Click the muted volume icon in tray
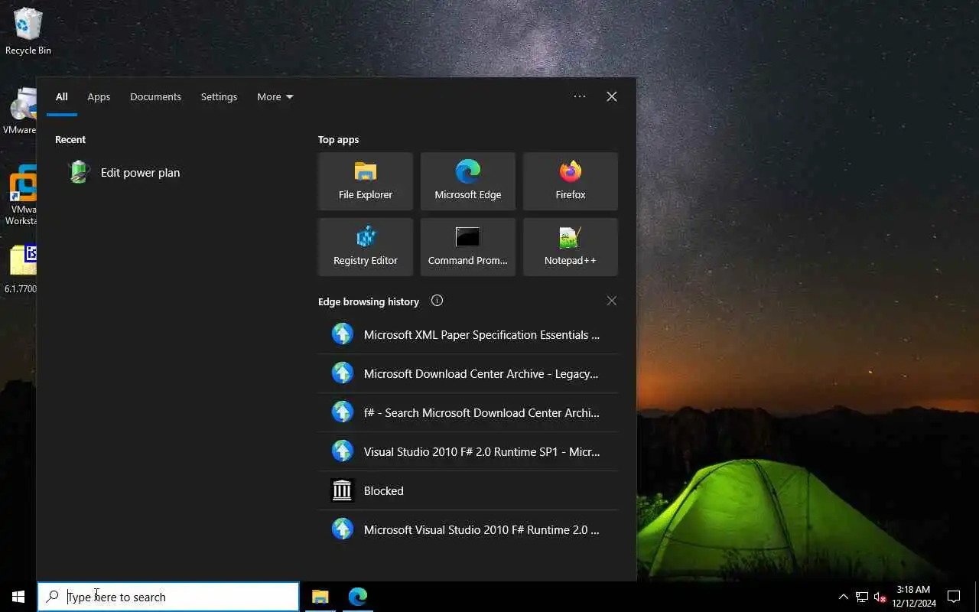The image size is (979, 612). pos(880,597)
